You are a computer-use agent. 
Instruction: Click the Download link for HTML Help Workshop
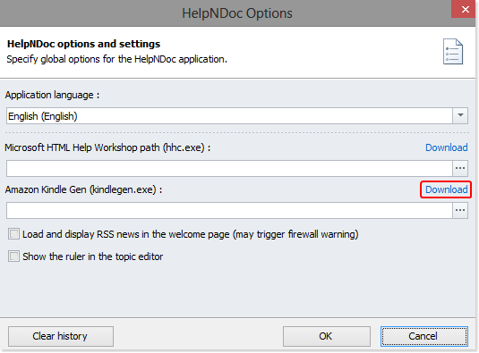[446, 147]
